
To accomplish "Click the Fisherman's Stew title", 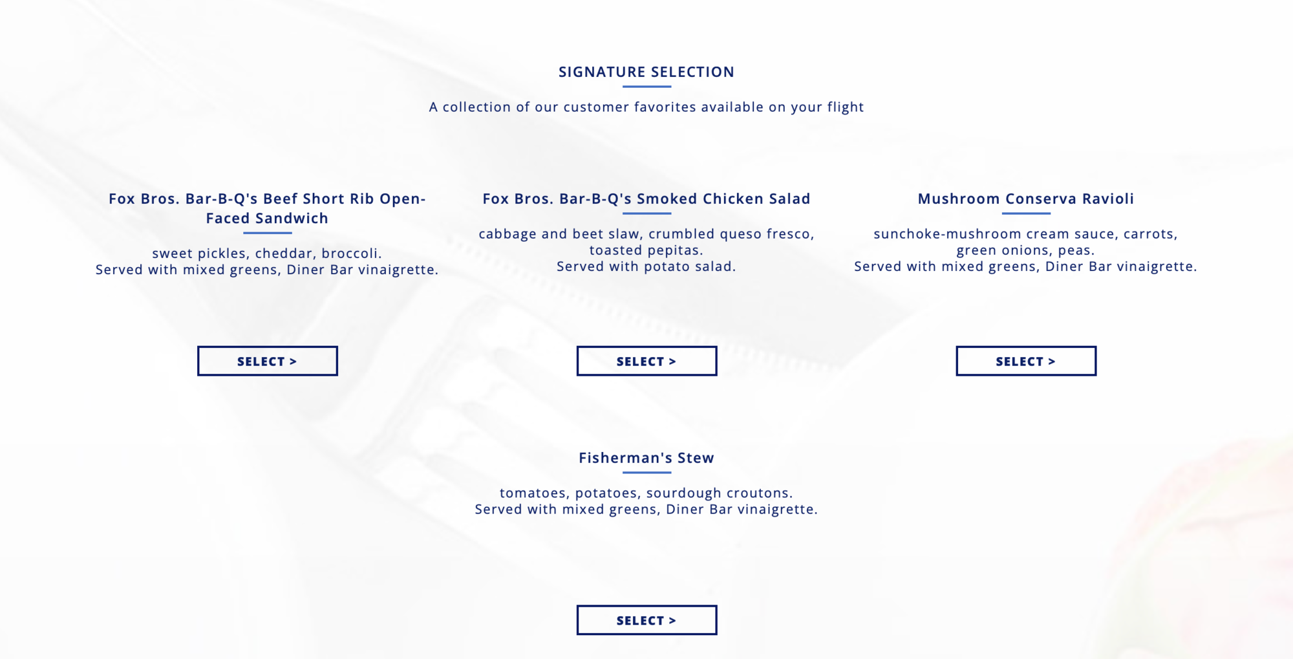I will click(646, 458).
